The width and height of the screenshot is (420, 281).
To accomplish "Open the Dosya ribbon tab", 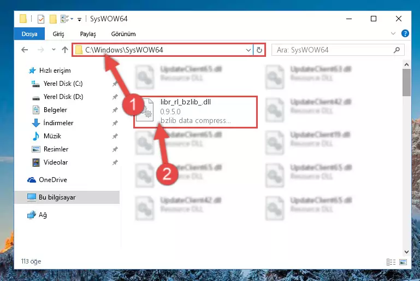I will 29,34.
